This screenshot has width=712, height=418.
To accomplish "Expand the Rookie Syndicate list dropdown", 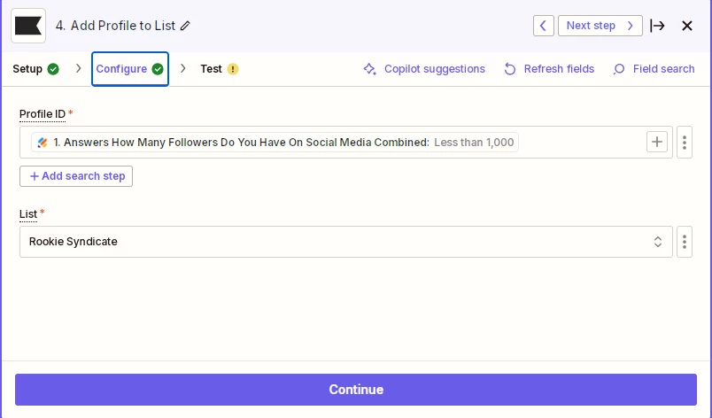I will tap(346, 242).
